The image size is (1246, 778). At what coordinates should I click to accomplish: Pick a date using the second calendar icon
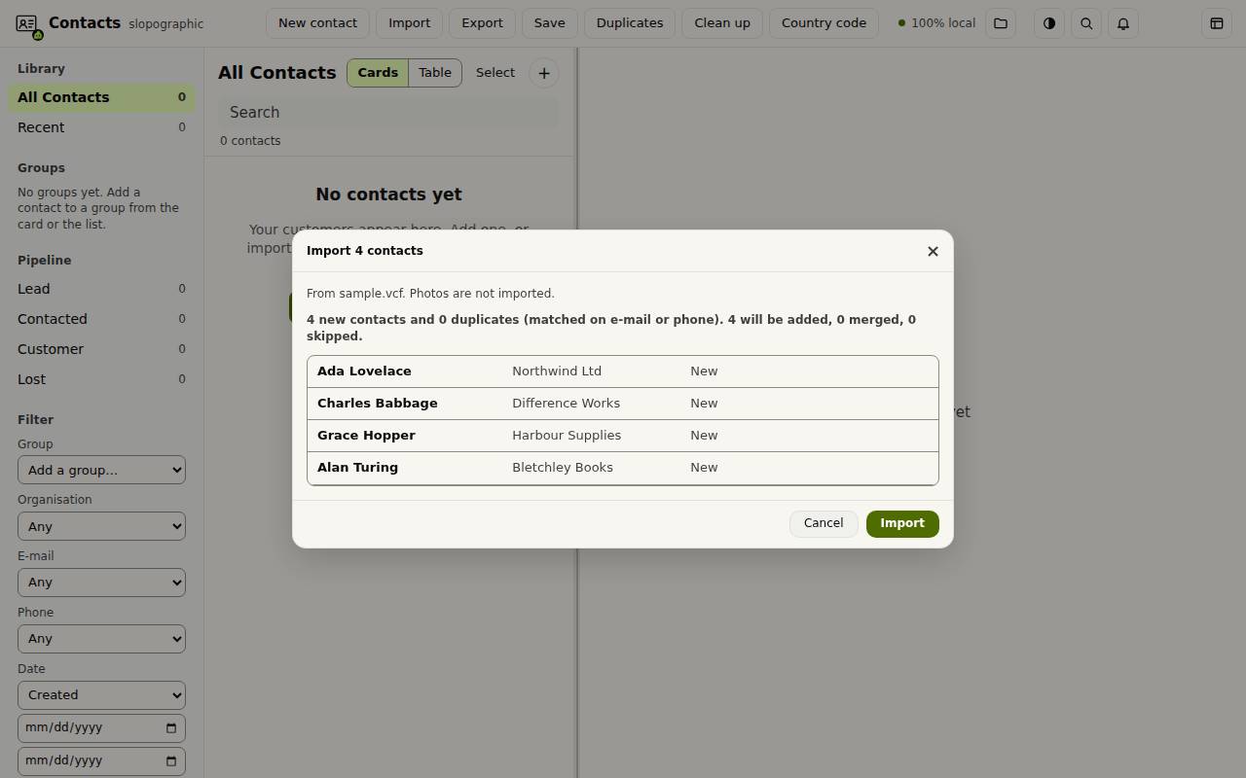click(171, 760)
